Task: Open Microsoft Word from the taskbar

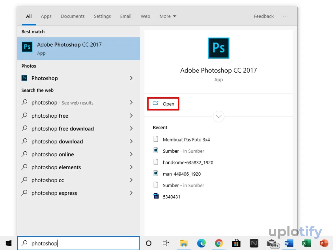Action: [x=289, y=243]
